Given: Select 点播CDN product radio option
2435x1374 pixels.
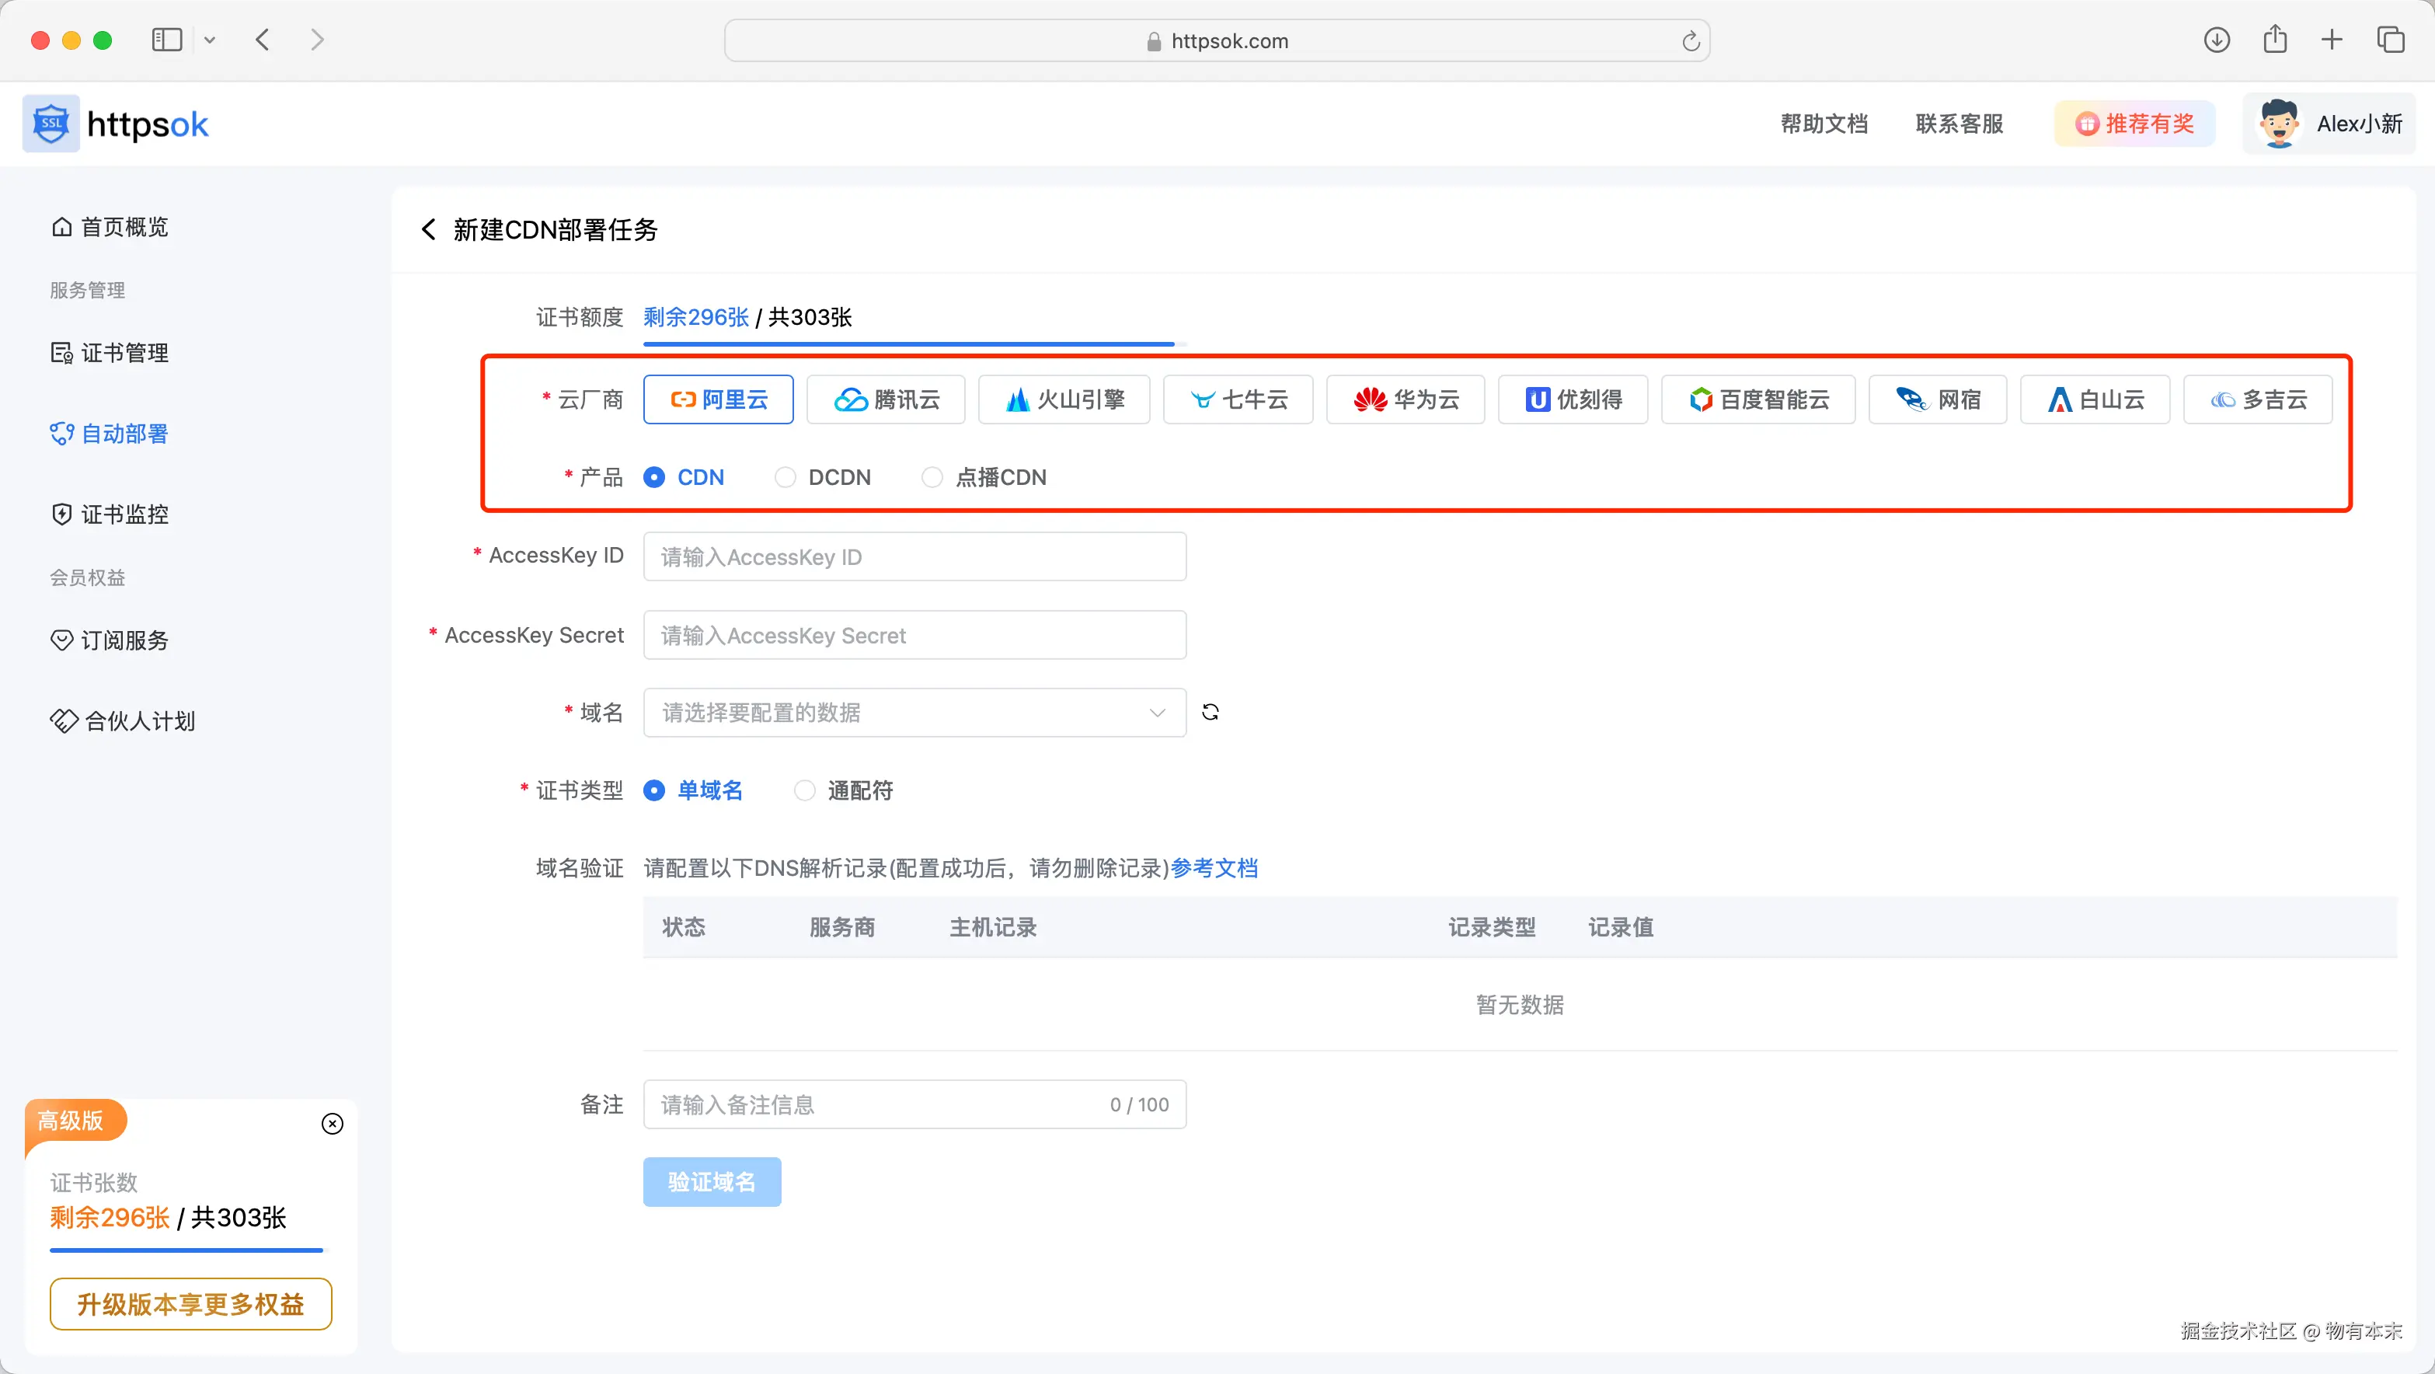Looking at the screenshot, I should pos(932,477).
